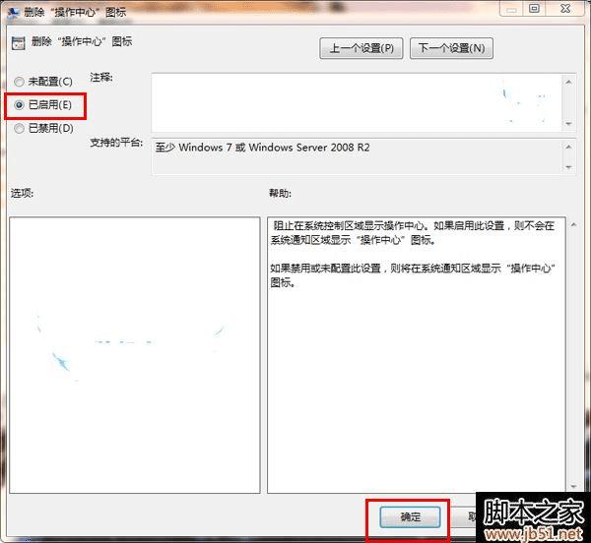Click the window icon in the title bar

14,13
